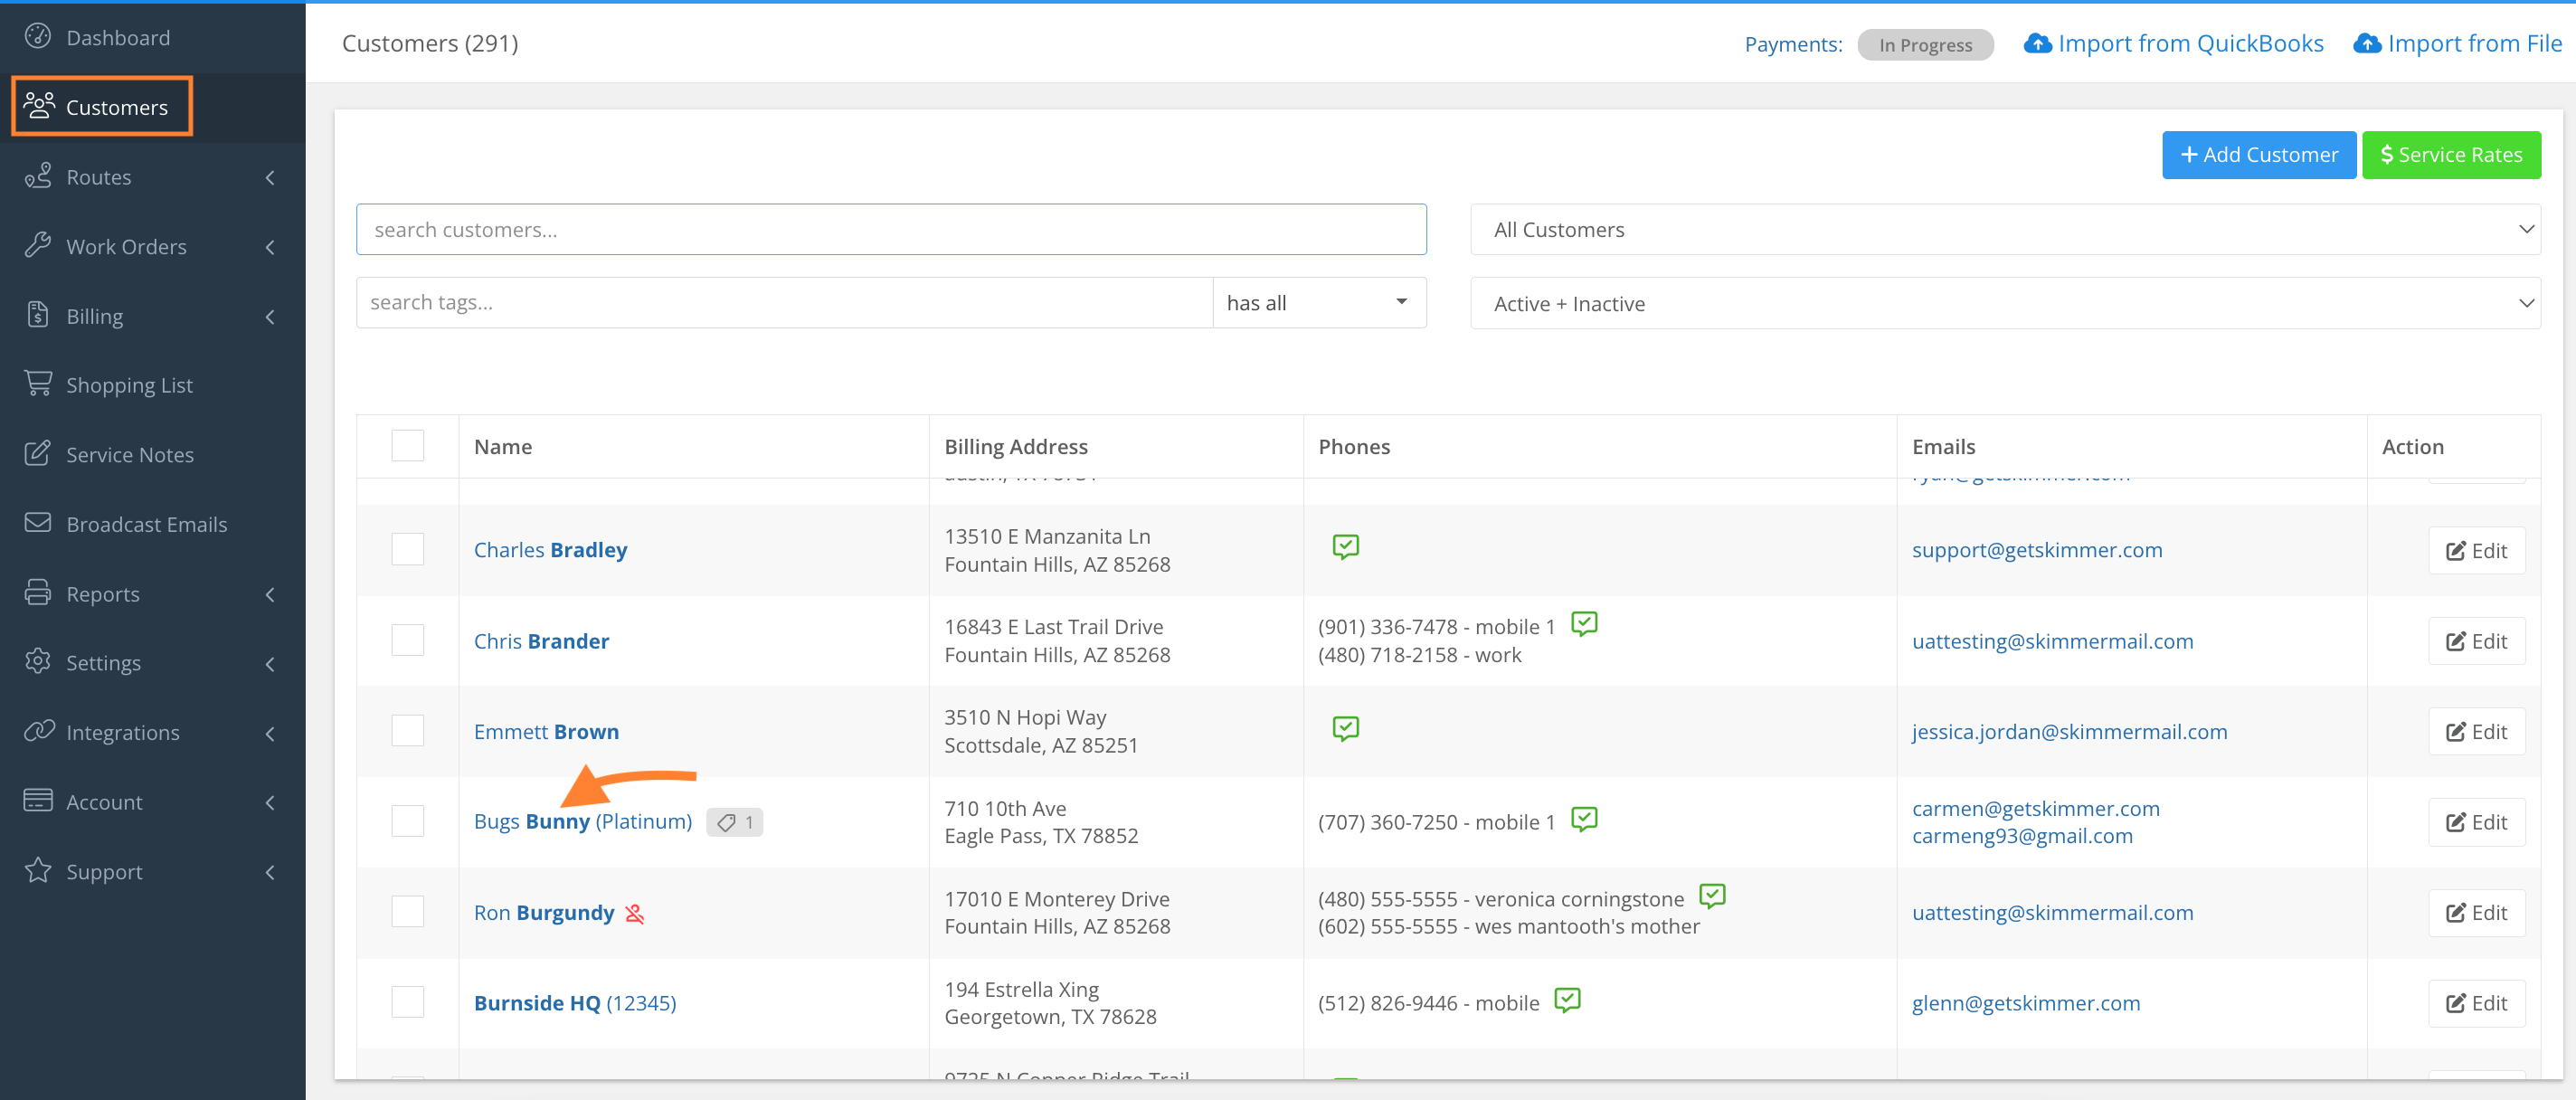Open the All Customers filter dropdown
The image size is (2576, 1100).
click(2004, 230)
